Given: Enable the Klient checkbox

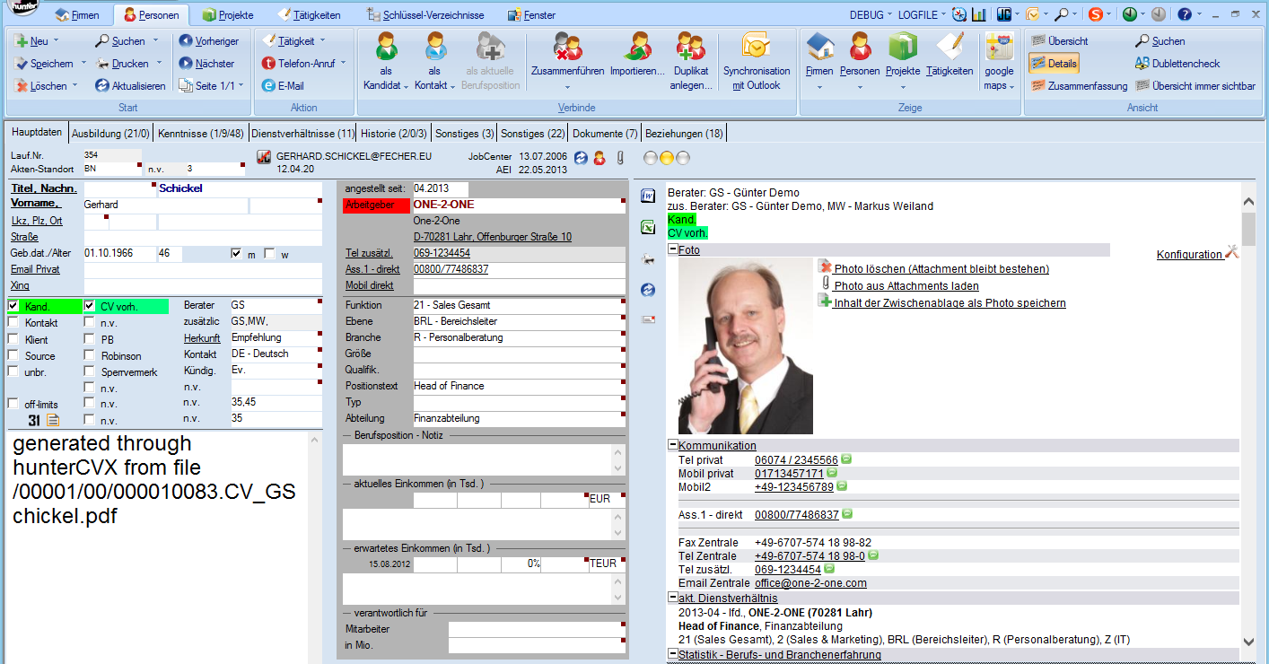Looking at the screenshot, I should click(13, 339).
